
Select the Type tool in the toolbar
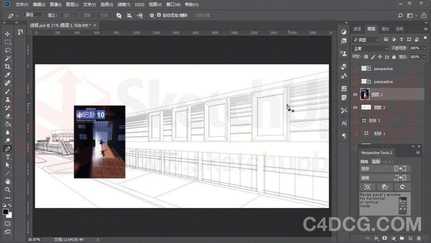pos(8,157)
